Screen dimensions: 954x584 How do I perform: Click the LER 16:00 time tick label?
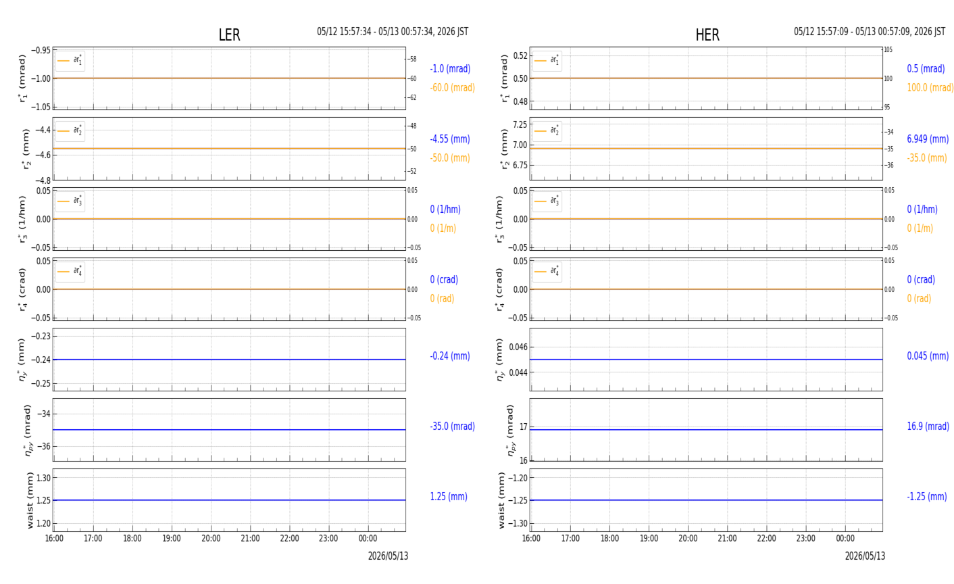(x=54, y=539)
